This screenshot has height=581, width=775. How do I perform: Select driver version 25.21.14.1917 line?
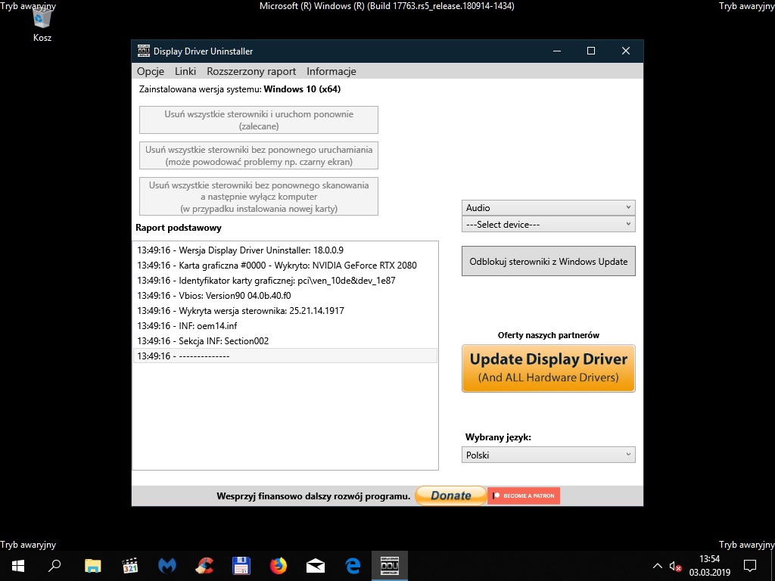pyautogui.click(x=285, y=311)
